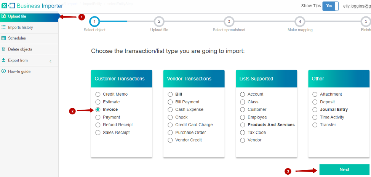Click the Upload file sidebar icon
This screenshot has width=371, height=177.
pos(3,16)
